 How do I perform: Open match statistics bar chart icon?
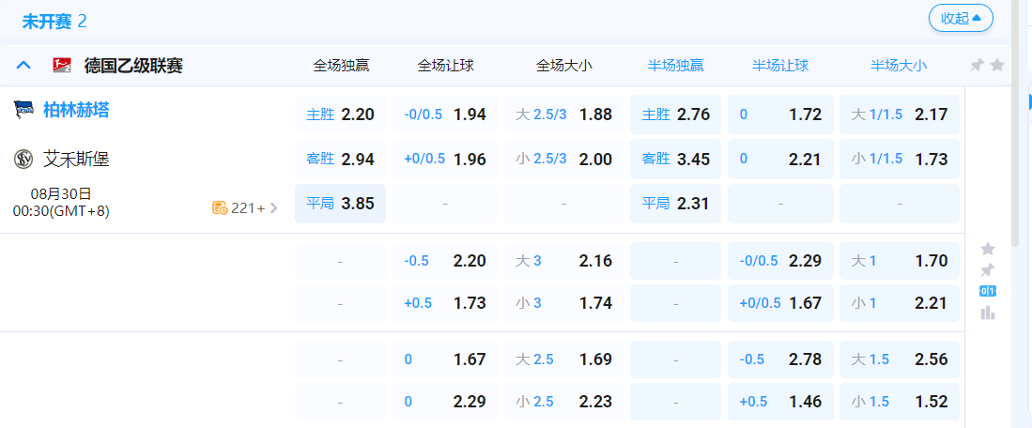987,313
